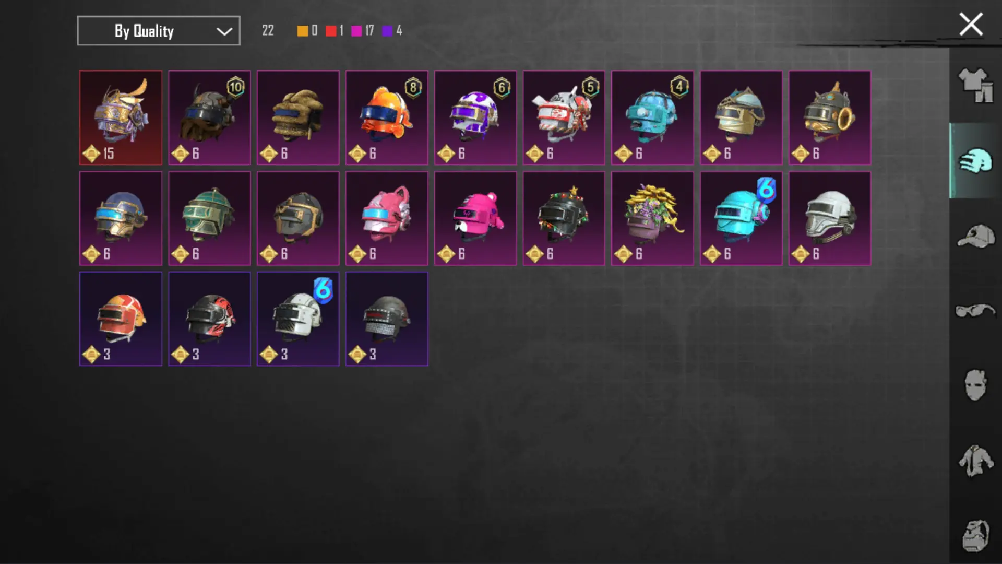This screenshot has height=564, width=1002.
Task: Pick the pink bear helmet
Action: click(x=475, y=218)
